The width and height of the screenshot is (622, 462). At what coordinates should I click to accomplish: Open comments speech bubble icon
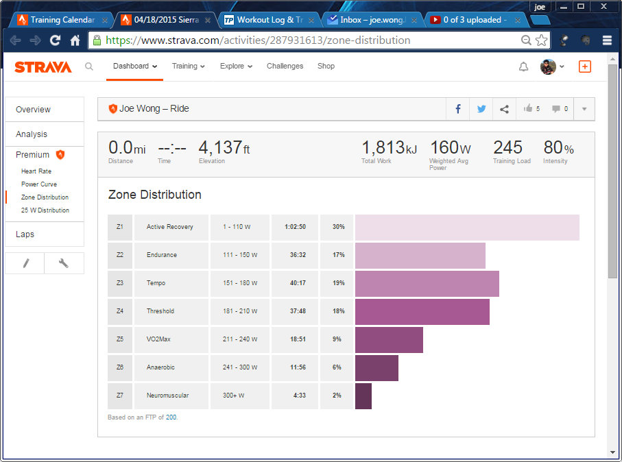(x=556, y=109)
